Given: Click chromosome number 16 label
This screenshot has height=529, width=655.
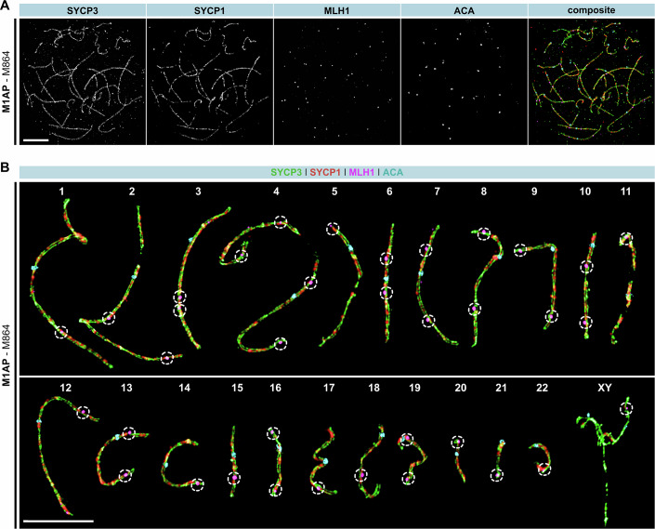Looking at the screenshot, I should (x=275, y=388).
